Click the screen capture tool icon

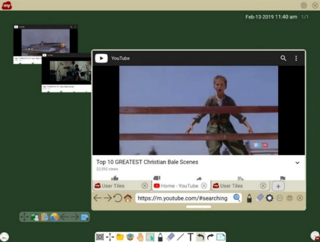coord(100,237)
